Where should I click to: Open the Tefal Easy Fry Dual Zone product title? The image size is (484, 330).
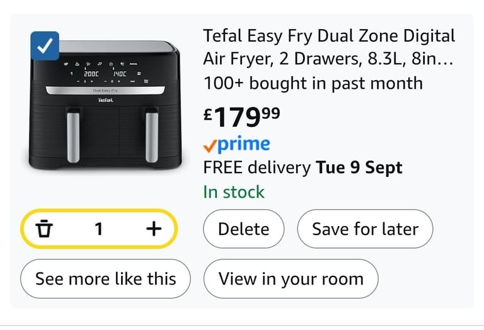(329, 47)
